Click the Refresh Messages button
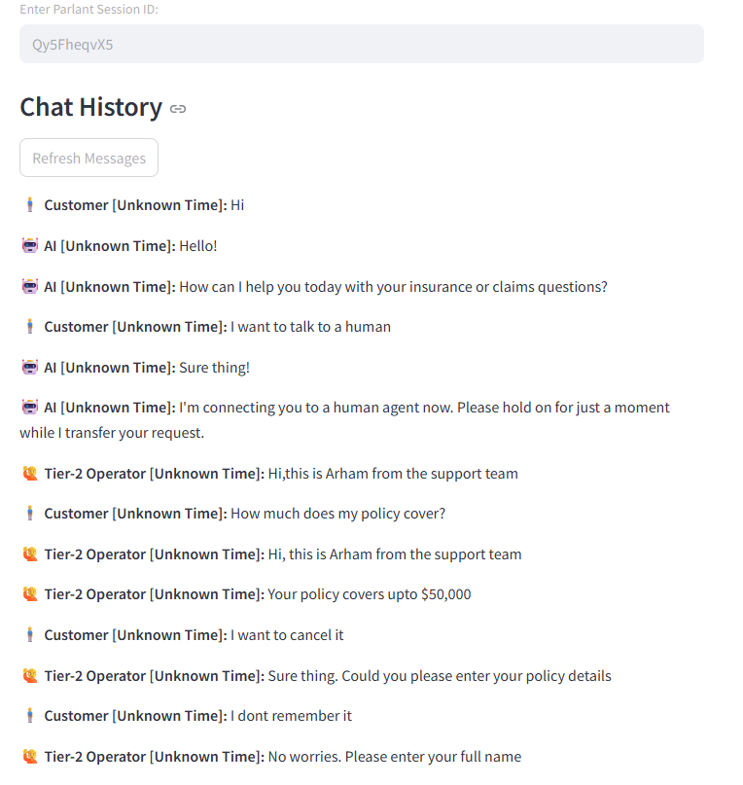This screenshot has height=785, width=743. (88, 159)
